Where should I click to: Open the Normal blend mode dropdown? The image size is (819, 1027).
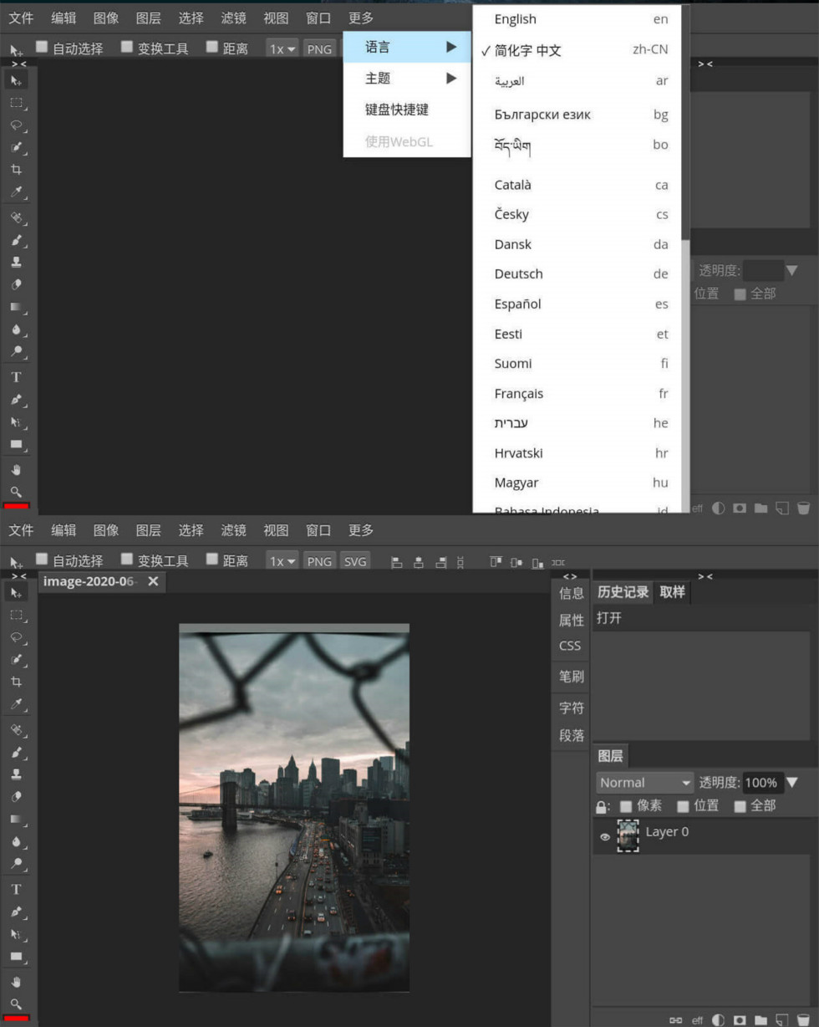(643, 782)
